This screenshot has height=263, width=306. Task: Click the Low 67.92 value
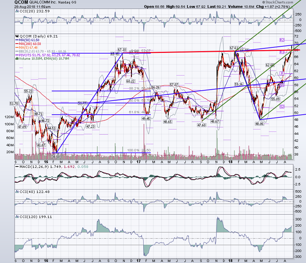tap(196, 7)
